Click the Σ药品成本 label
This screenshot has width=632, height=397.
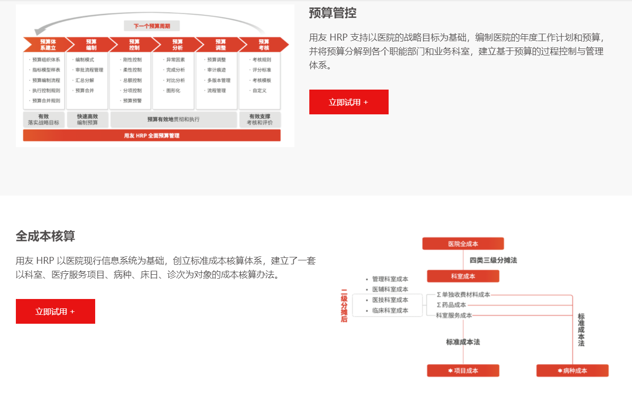click(452, 305)
